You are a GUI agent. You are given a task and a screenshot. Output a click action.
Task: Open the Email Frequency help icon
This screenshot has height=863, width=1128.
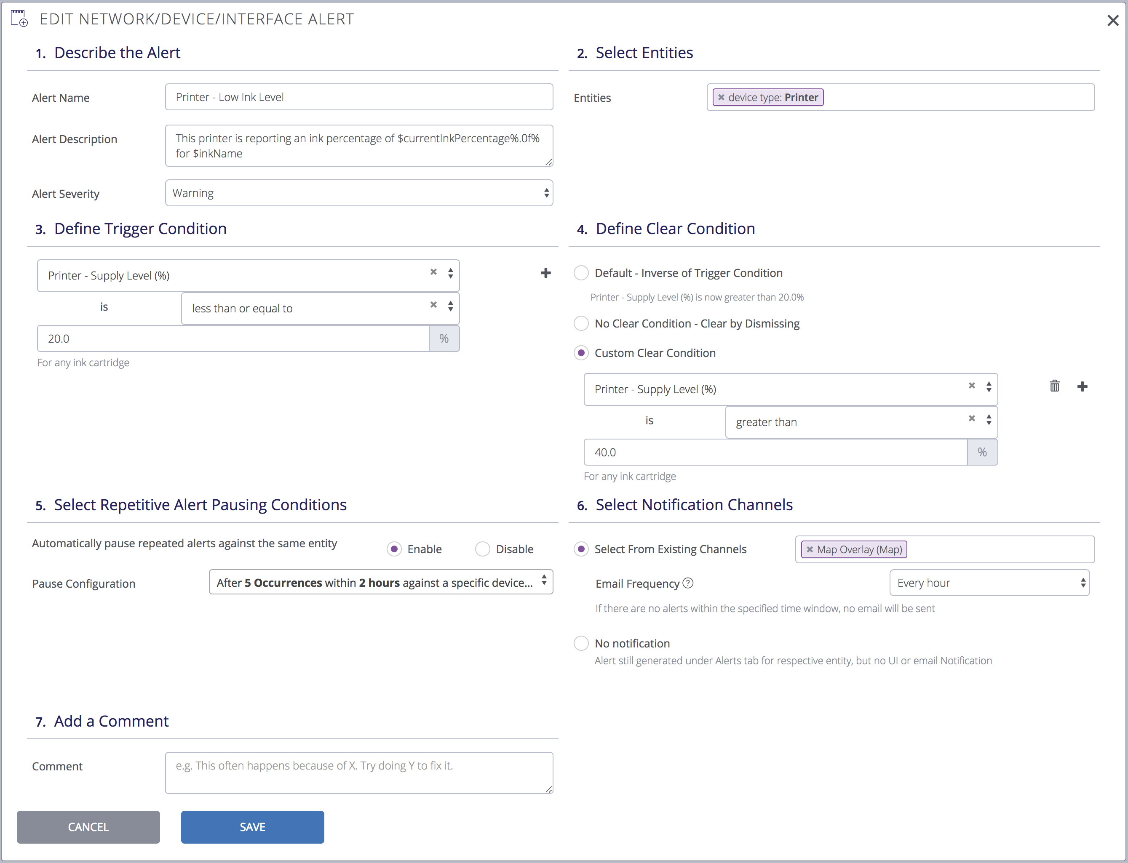click(688, 583)
